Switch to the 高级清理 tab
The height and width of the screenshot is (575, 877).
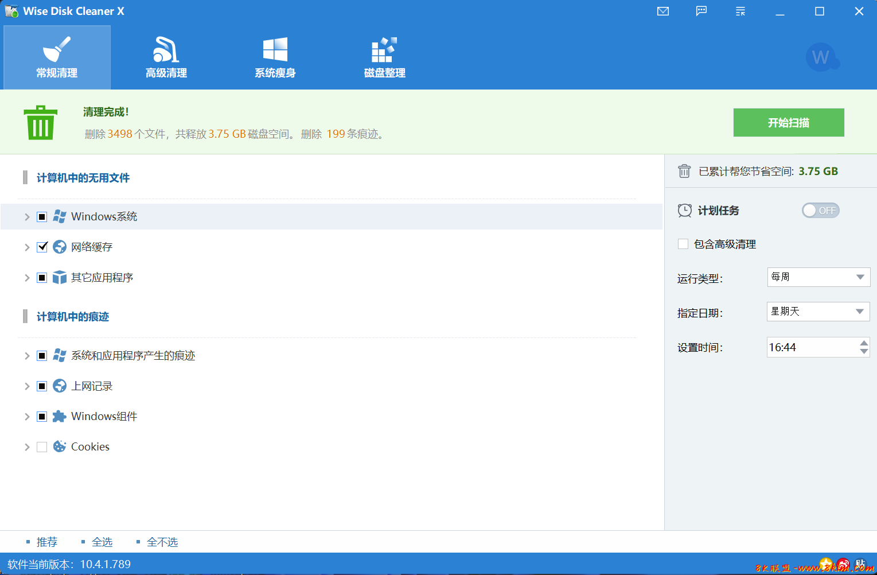(x=166, y=57)
